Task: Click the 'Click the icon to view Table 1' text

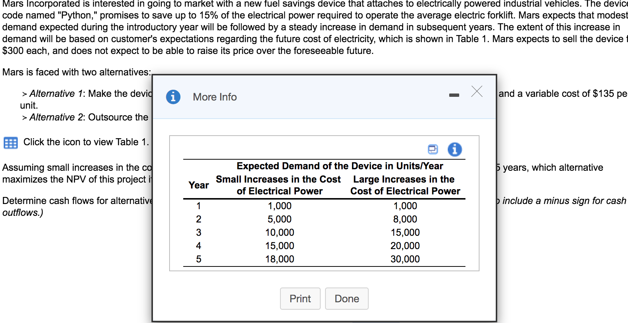Action: [86, 142]
